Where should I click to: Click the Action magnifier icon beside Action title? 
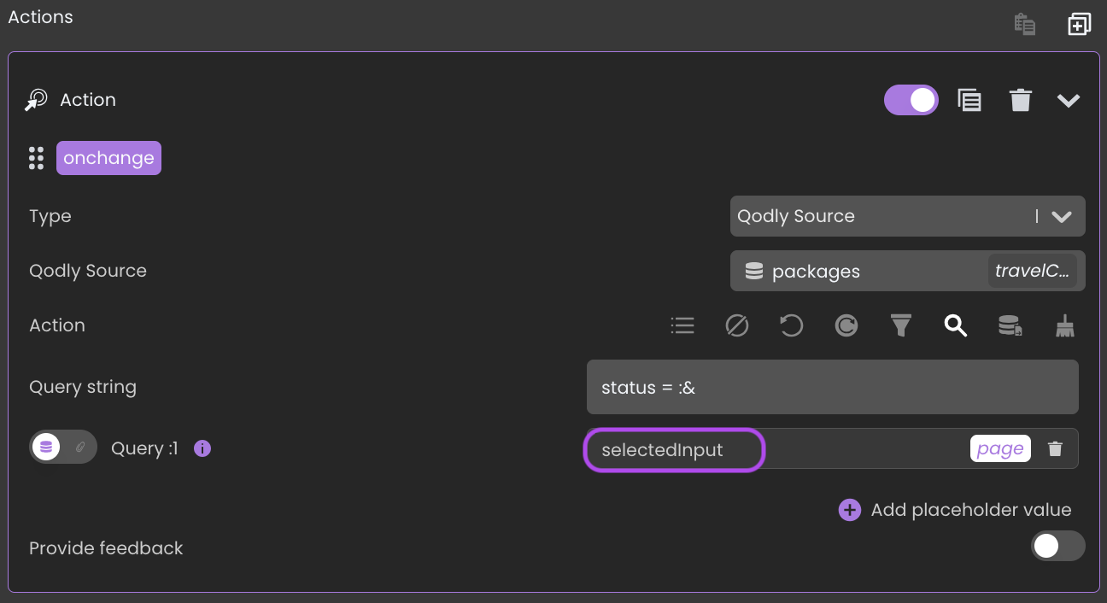(x=36, y=100)
